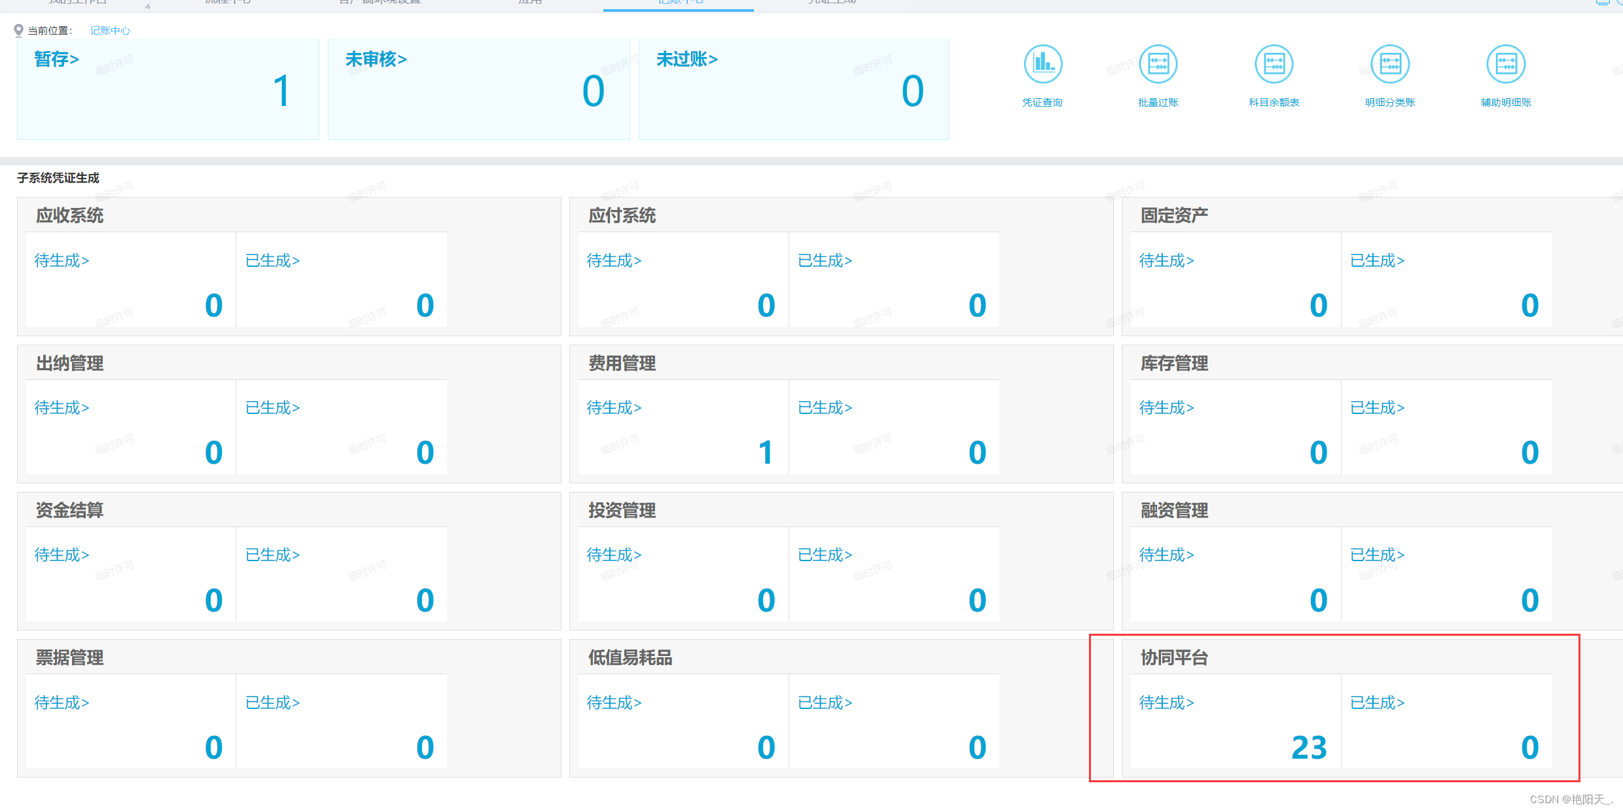Image resolution: width=1623 pixels, height=811 pixels.
Task: Click the count 0 in the 未审核 card
Action: [x=594, y=91]
